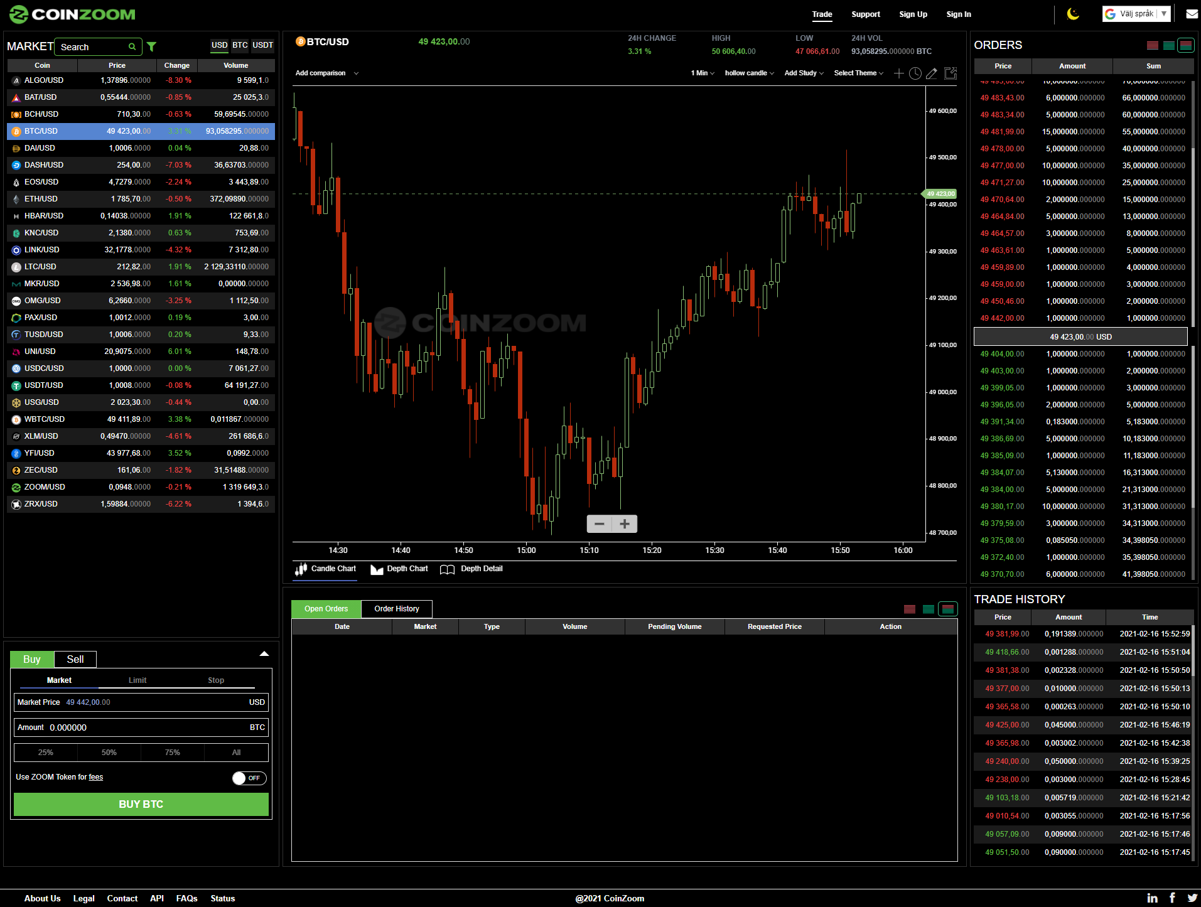Switch to the Sell tab

(x=75, y=659)
